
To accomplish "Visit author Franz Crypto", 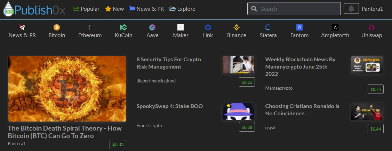I will point(149,125).
